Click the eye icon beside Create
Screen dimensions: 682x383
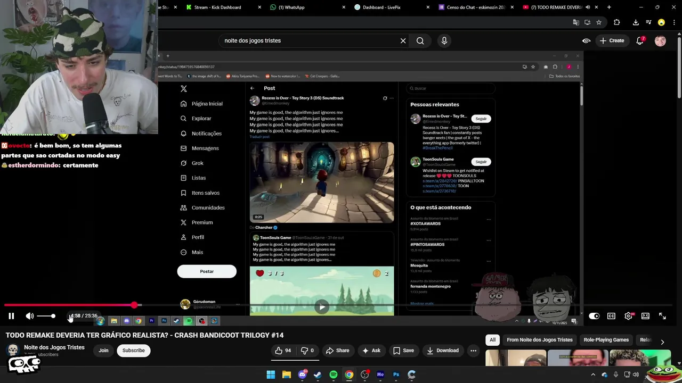pyautogui.click(x=586, y=40)
